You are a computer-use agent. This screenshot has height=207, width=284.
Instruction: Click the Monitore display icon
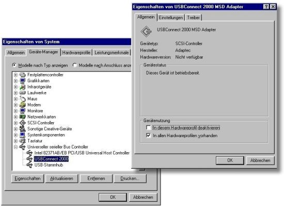[22, 111]
